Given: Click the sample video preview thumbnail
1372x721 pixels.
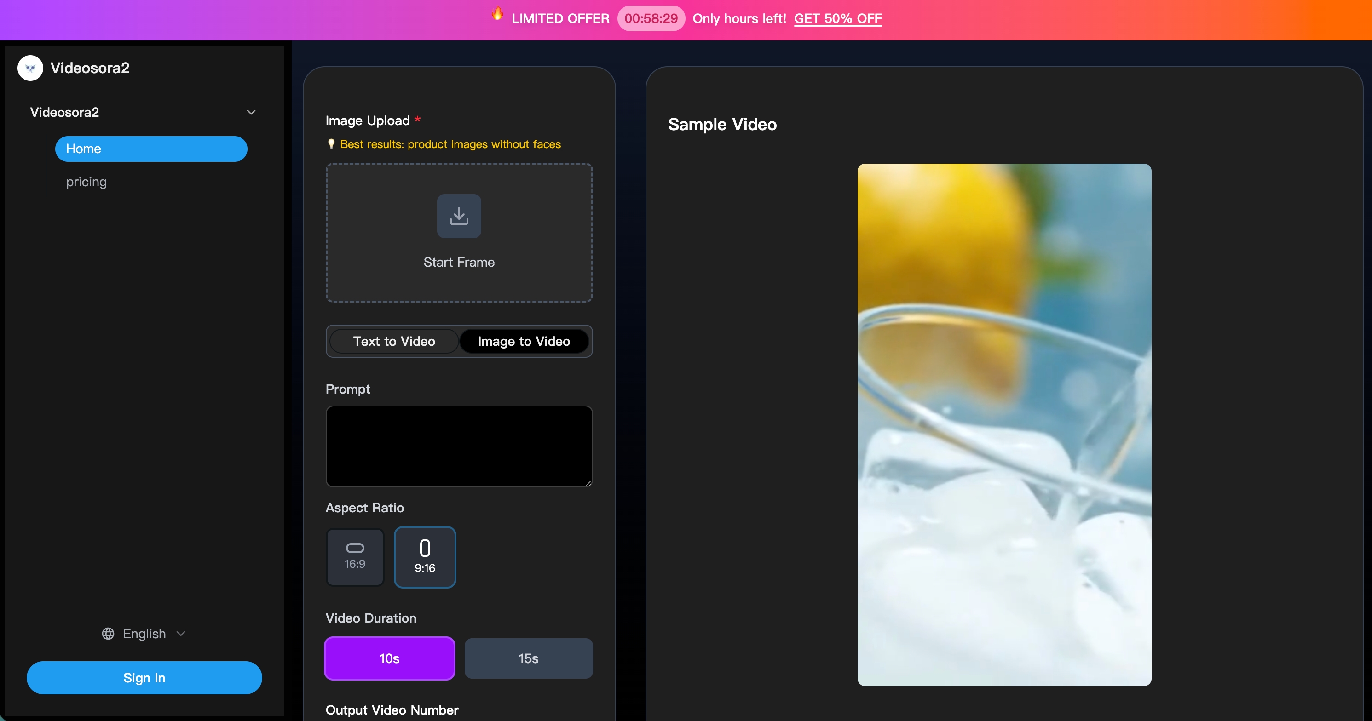Looking at the screenshot, I should [1004, 424].
